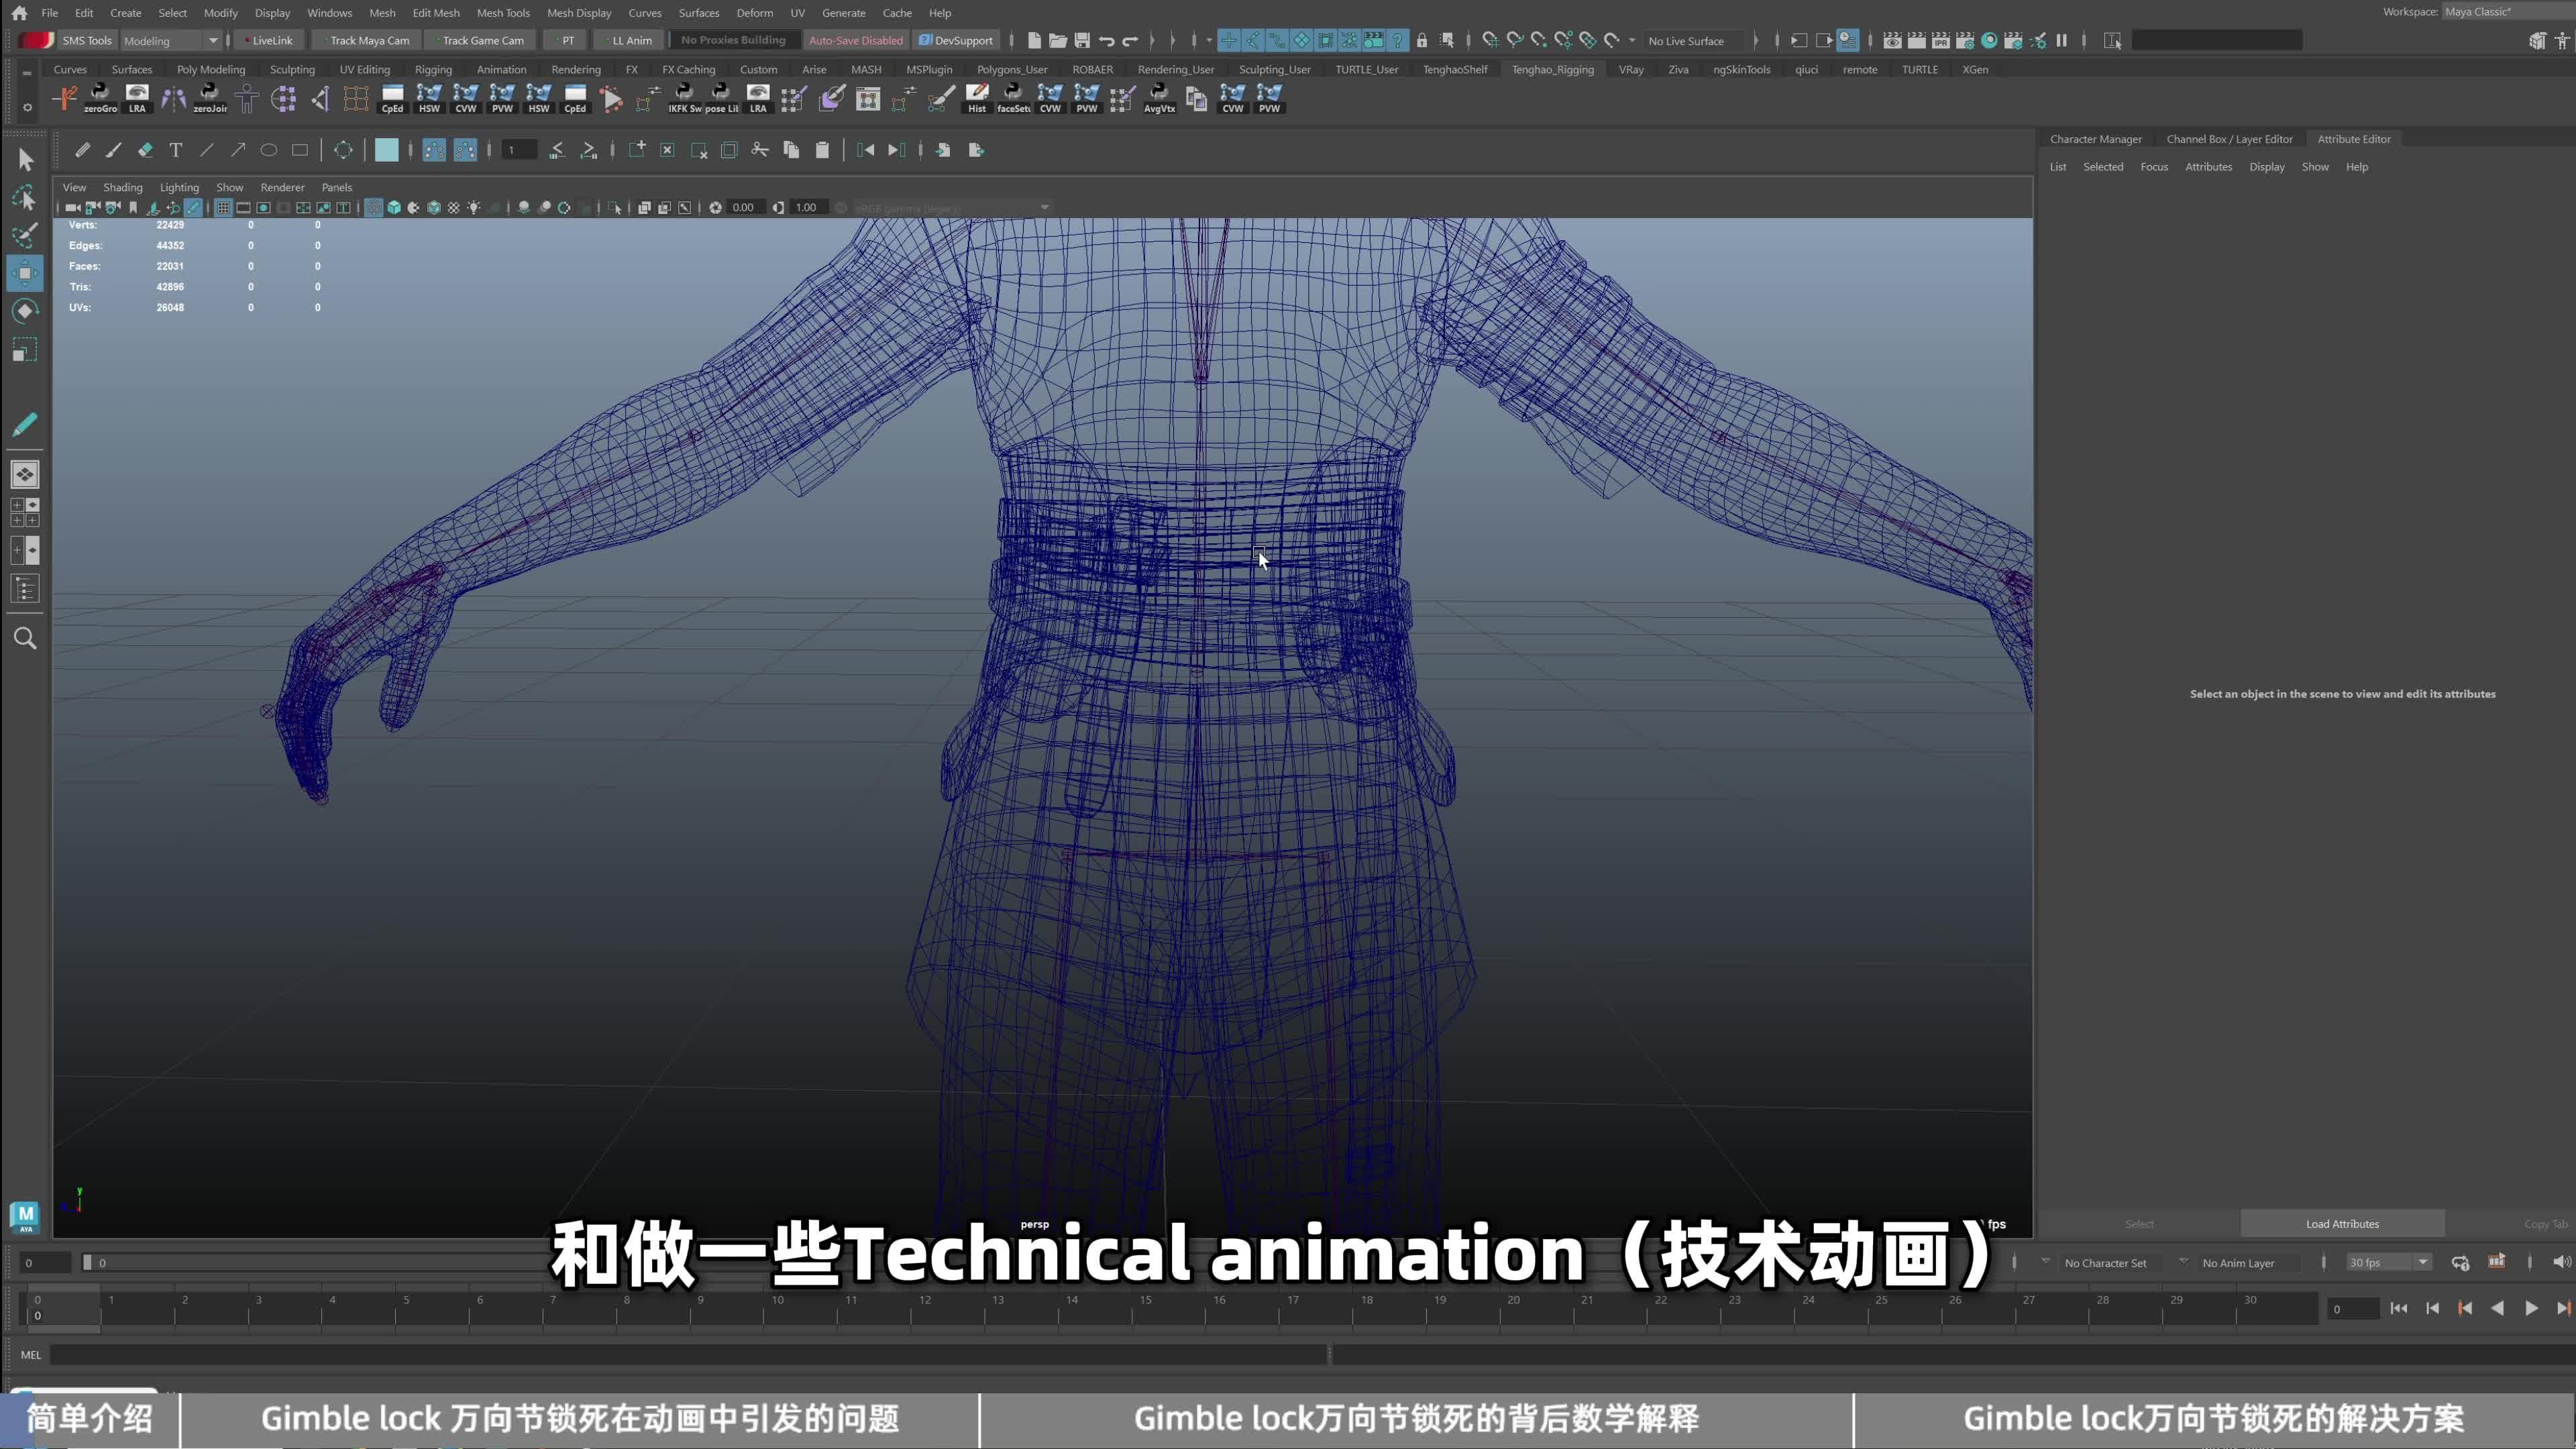Screen dimensions: 2576x1449
Task: Activate the Paint Selection brush tool
Action: tap(25, 236)
